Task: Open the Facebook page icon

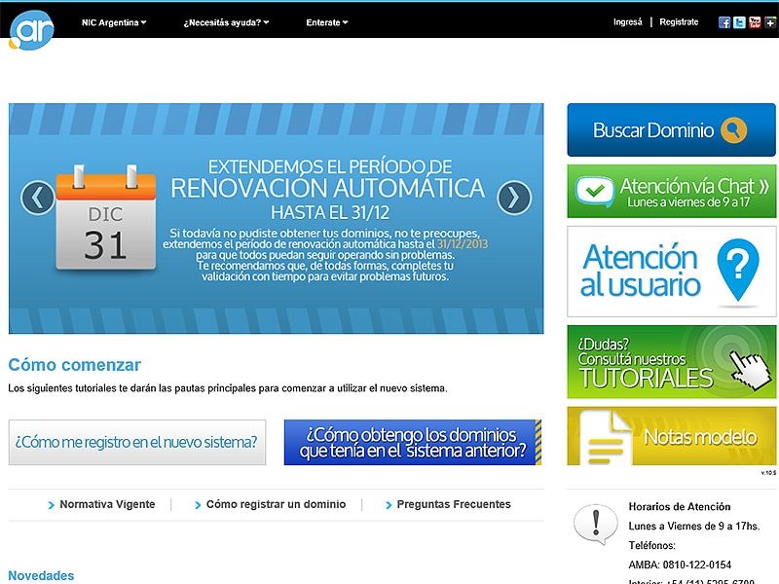Action: [724, 22]
